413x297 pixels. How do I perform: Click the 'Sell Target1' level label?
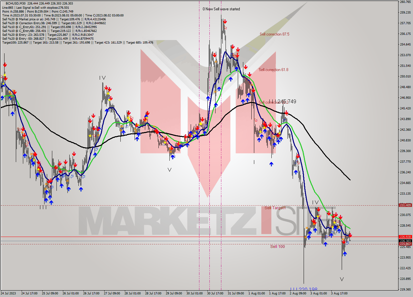coord(275,208)
